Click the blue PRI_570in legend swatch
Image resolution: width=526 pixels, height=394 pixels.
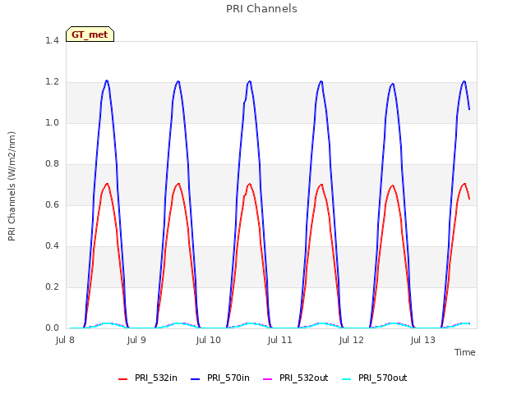point(196,379)
